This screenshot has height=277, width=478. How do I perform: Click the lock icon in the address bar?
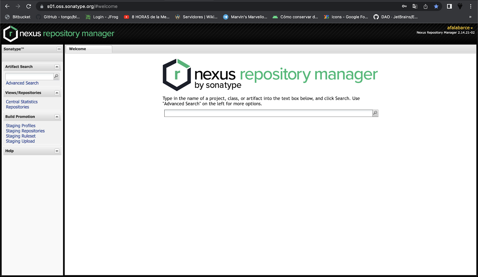coord(42,6)
